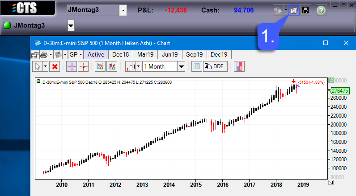Click the order ticket icon in CTS toolbar

click(x=278, y=10)
